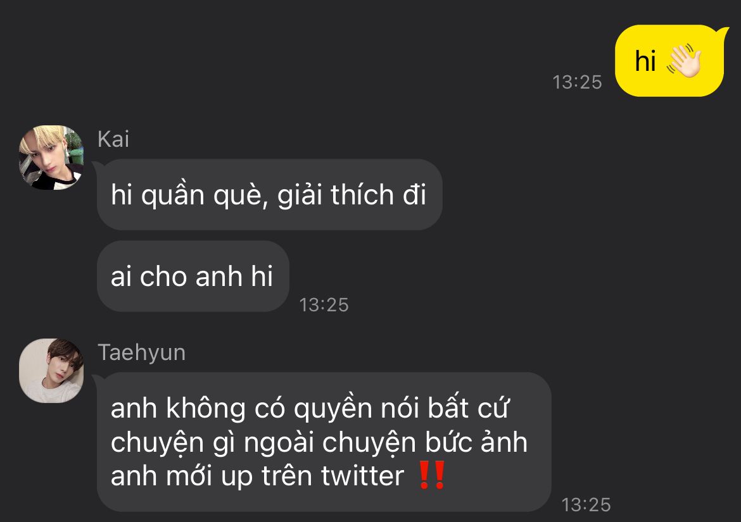Screen dimensions: 741x522
Task: Tap the line 'anh không có quyền nói bất cứ'
Action: tap(310, 408)
